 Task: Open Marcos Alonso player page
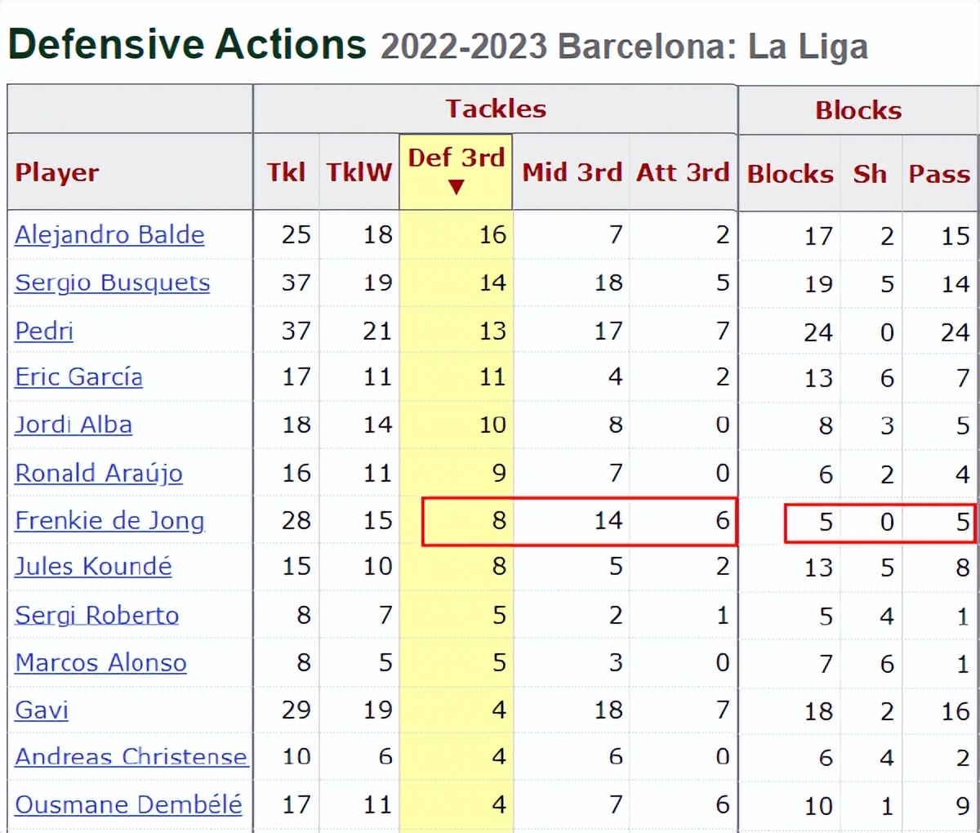(100, 662)
